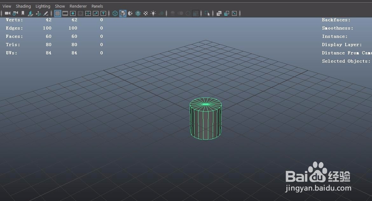Toggle the Gate Mask button
The height and width of the screenshot is (201, 372).
[x=80, y=13]
